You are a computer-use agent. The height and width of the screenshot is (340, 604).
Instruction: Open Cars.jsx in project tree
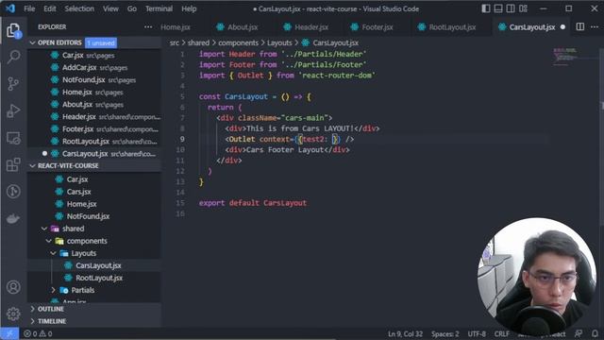[x=94, y=192]
